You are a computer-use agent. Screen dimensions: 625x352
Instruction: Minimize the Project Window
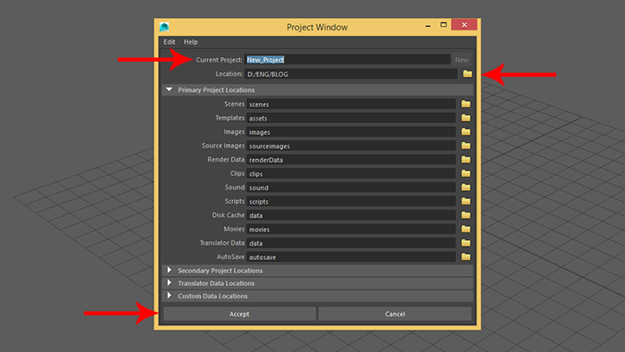(428, 25)
